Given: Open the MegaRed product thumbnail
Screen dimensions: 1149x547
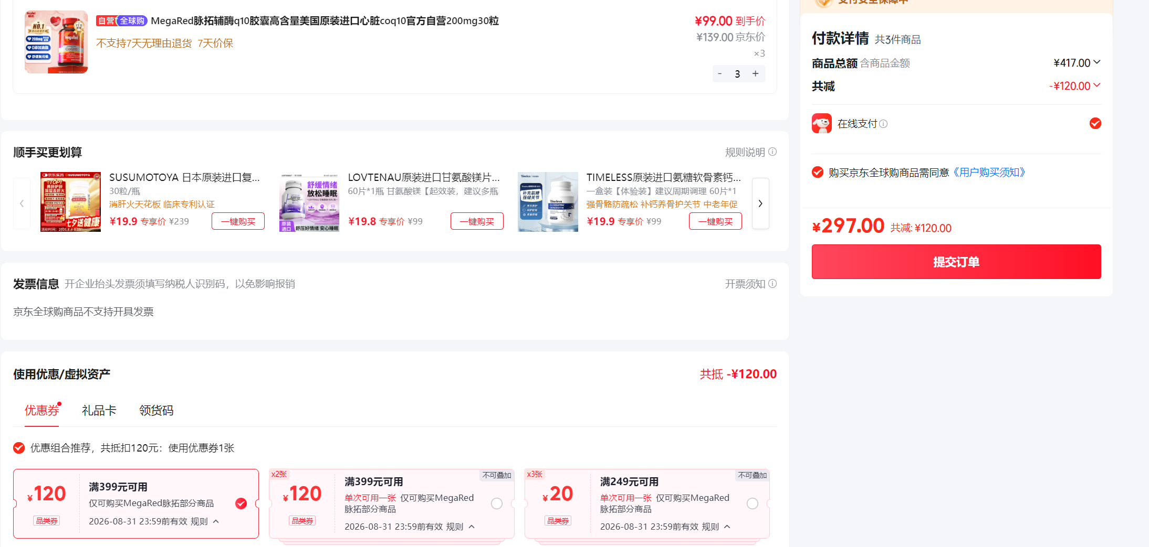Looking at the screenshot, I should [56, 42].
